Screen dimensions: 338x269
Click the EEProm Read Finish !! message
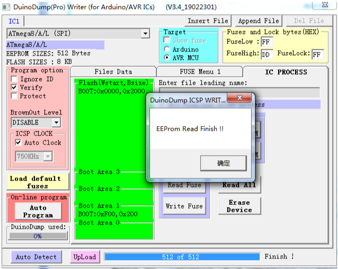190,129
